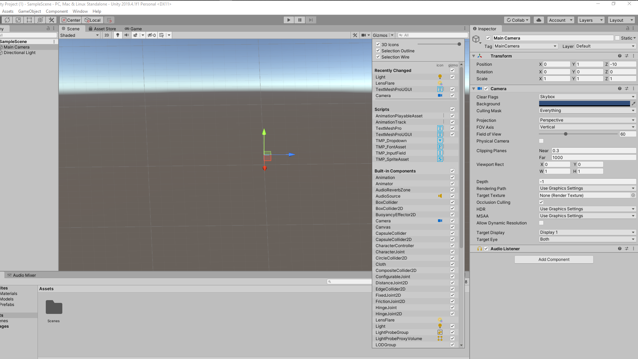The width and height of the screenshot is (638, 359).
Task: Open Shaded draw mode dropdown
Action: [x=80, y=35]
